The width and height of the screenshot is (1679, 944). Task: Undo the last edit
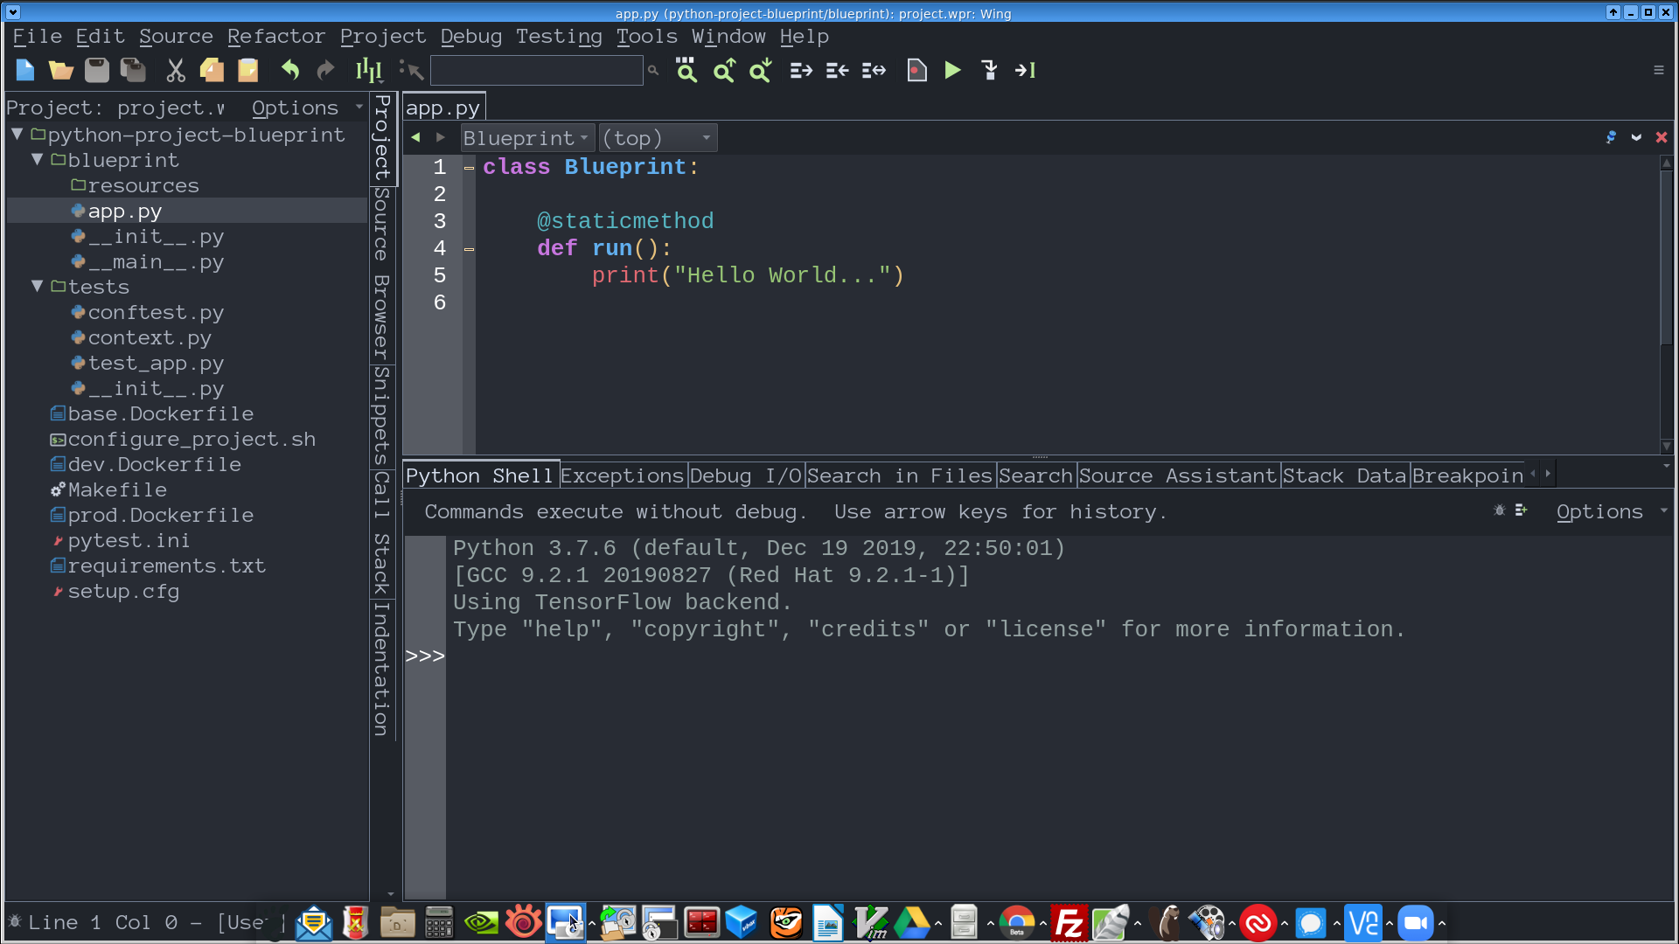coord(290,70)
